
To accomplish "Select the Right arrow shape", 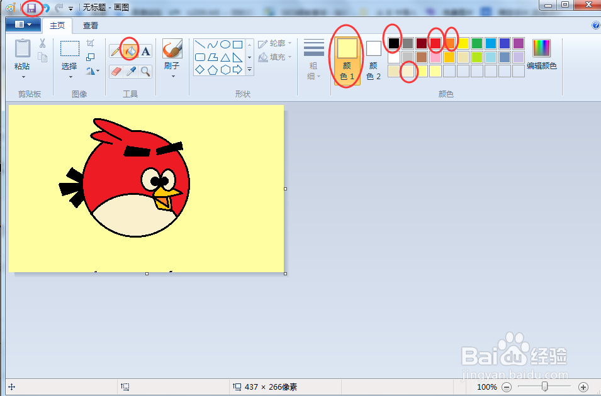I will pos(238,70).
